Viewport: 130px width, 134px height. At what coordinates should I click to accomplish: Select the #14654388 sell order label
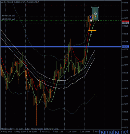(8, 19)
